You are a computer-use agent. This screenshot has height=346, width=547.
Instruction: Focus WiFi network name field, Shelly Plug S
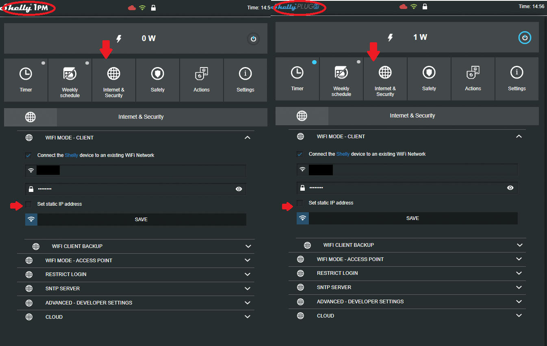point(407,170)
